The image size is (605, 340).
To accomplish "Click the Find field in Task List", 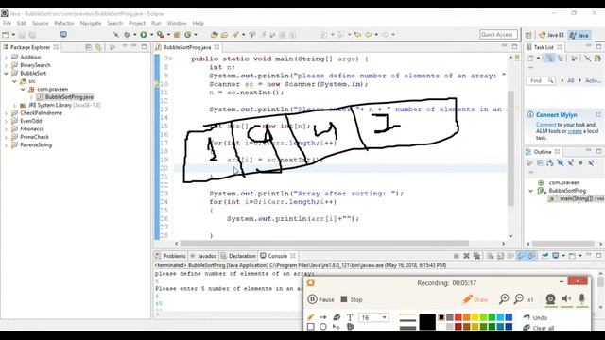I will point(541,80).
